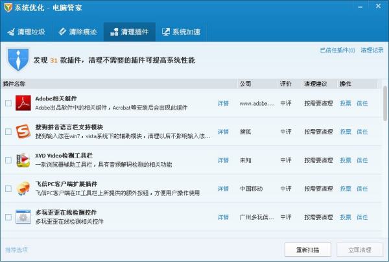Click the 推荐选项 link

pos(16,250)
